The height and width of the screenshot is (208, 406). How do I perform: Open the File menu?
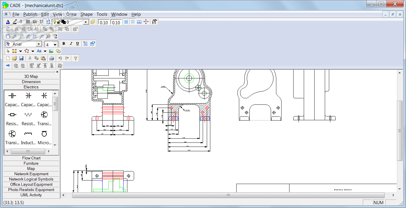pyautogui.click(x=16, y=14)
